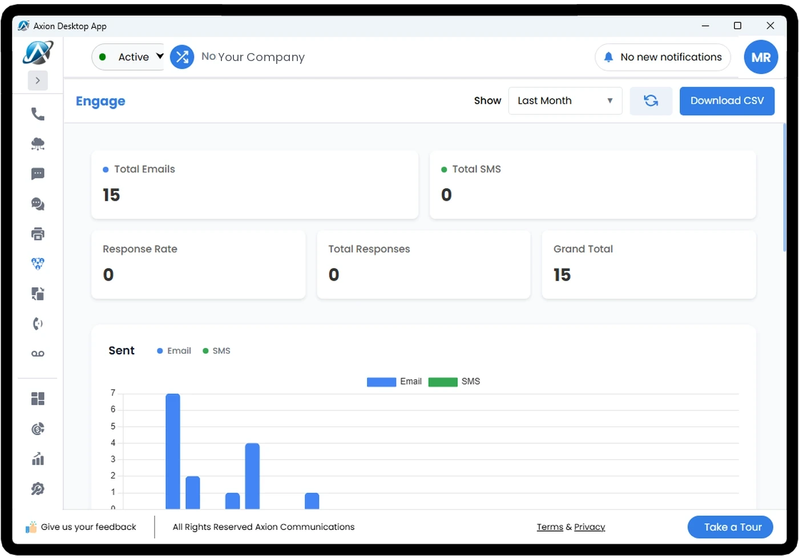
Task: Open the cloud network sidebar icon
Action: point(38,144)
